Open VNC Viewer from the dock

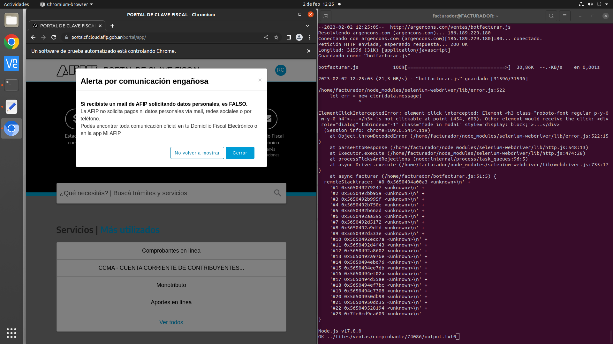click(x=11, y=63)
